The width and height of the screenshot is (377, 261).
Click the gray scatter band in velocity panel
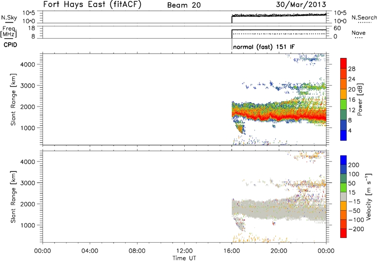[x=279, y=210]
